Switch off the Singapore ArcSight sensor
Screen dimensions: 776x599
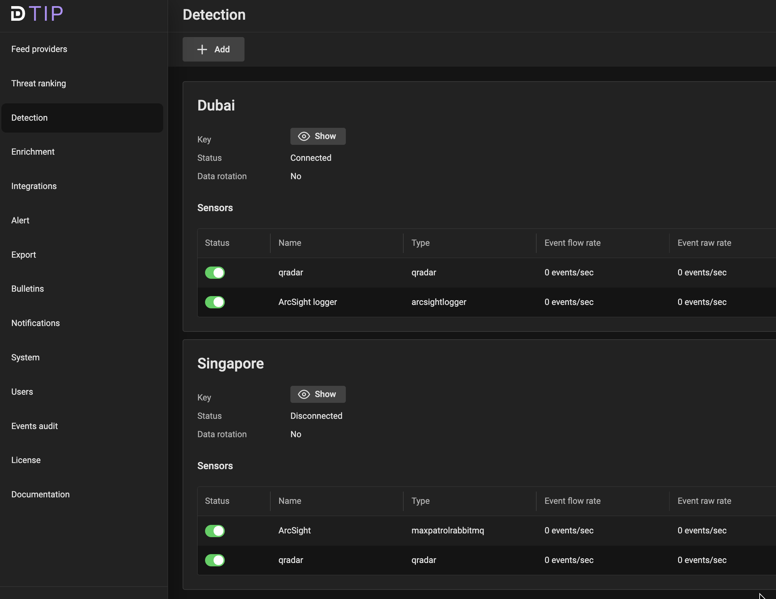pyautogui.click(x=215, y=530)
